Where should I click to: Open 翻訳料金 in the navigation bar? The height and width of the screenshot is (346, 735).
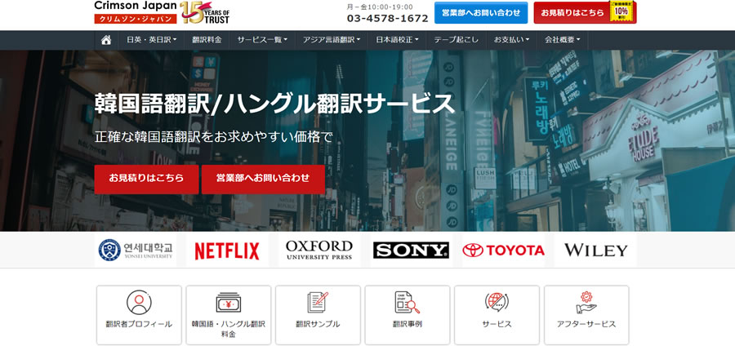tap(207, 40)
